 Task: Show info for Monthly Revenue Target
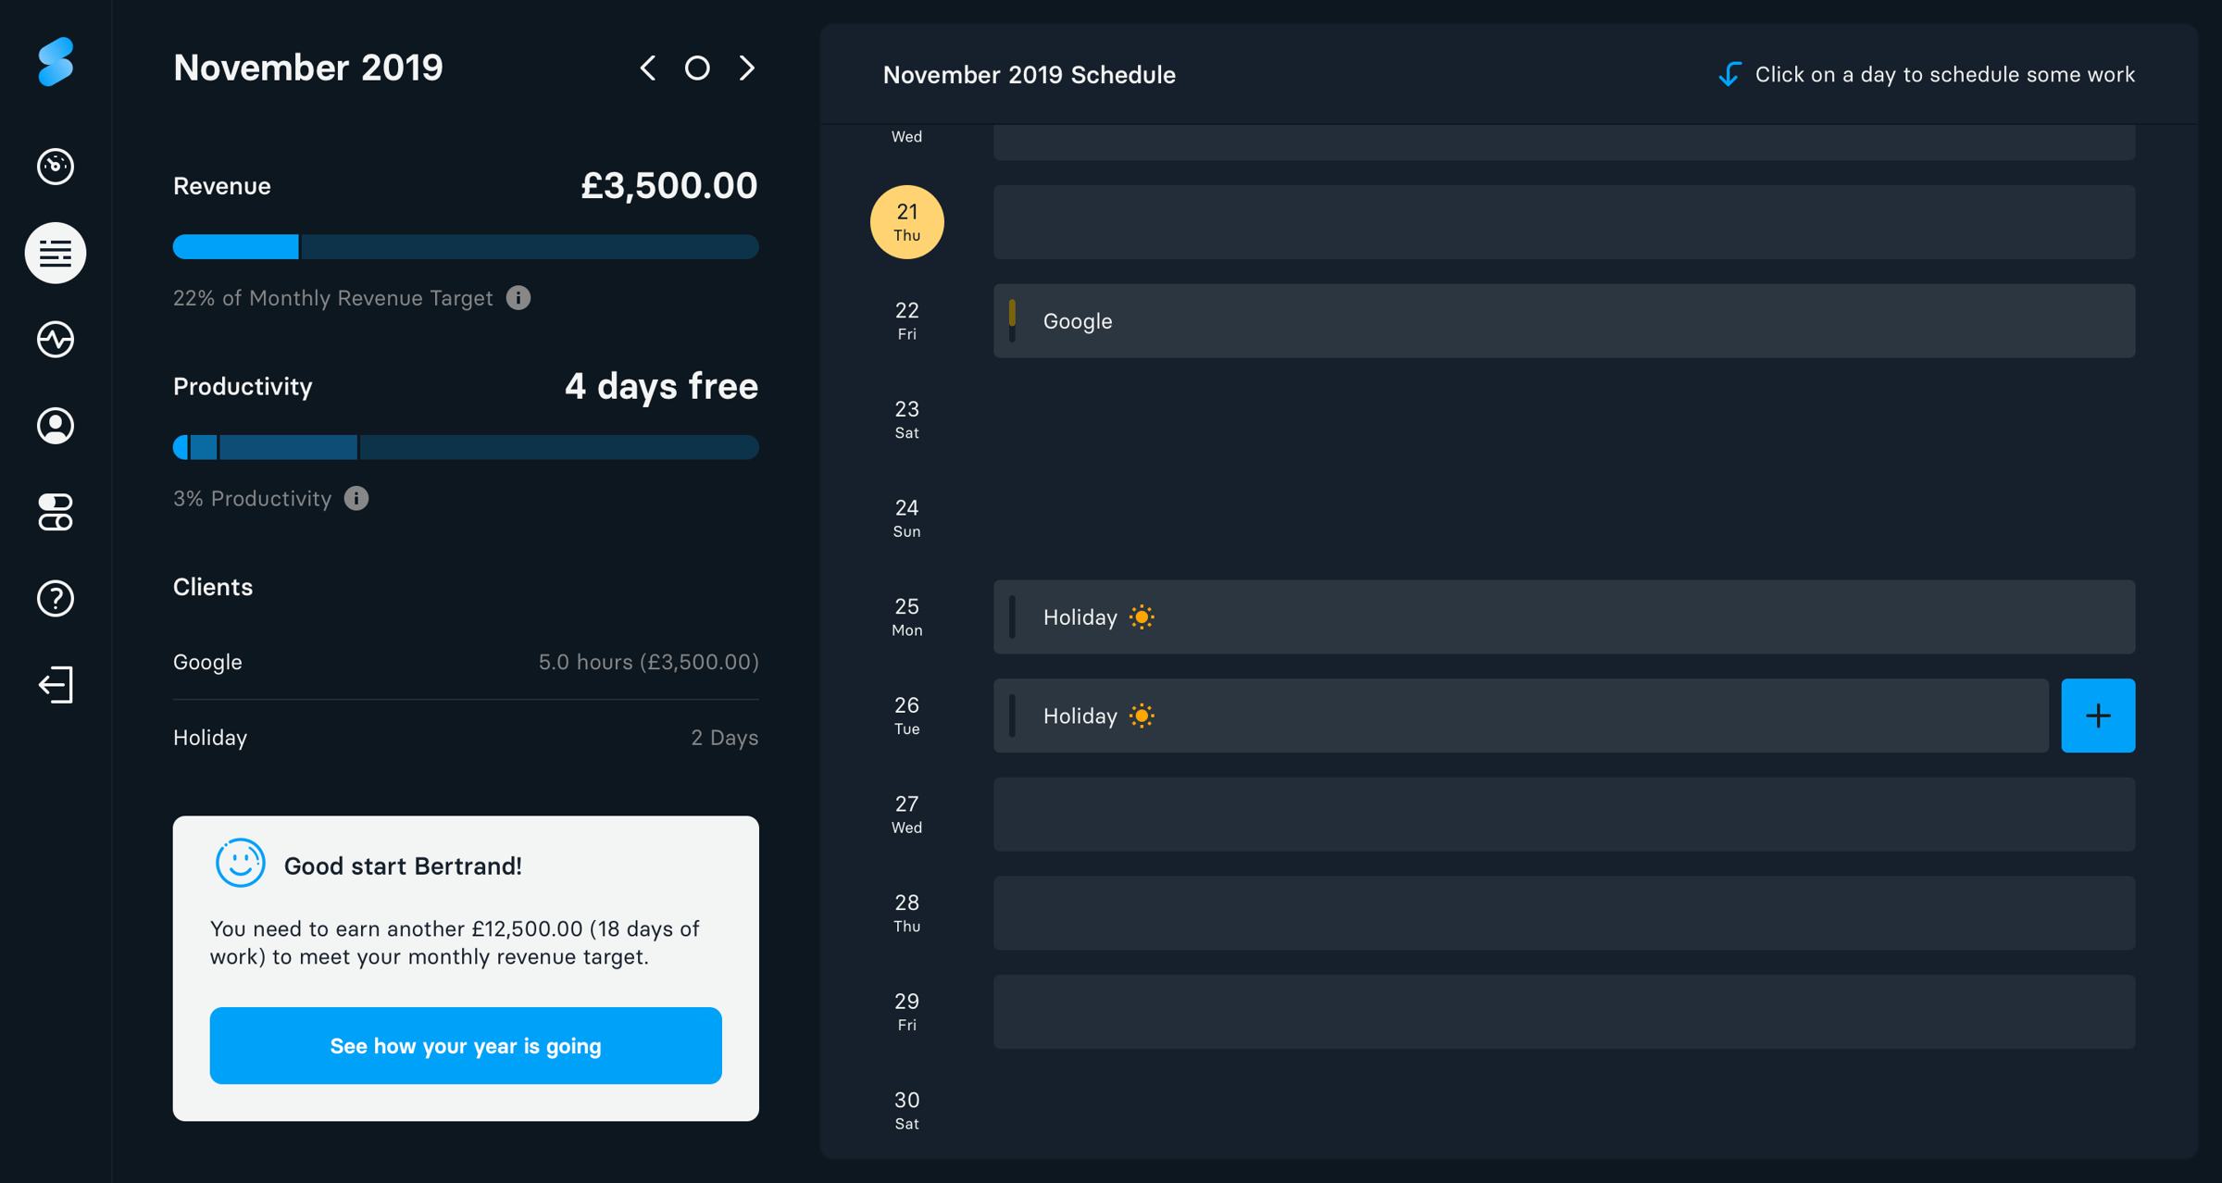pos(518,298)
